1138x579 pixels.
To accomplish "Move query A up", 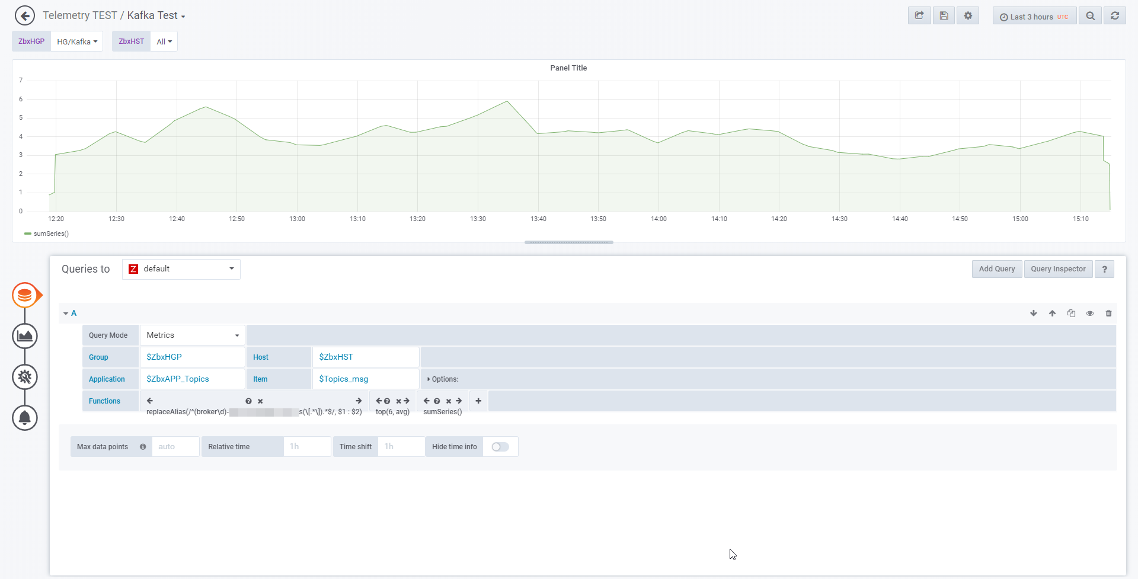I will (1052, 313).
